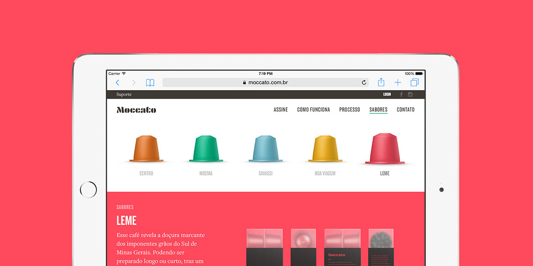Open the ASSINE menu item
533x266 pixels.
(x=281, y=110)
